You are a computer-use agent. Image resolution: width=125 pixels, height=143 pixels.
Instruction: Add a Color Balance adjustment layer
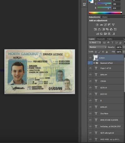[99, 29]
